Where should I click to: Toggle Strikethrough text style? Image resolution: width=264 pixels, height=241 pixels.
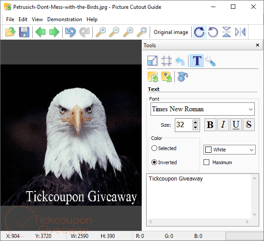[249, 125]
